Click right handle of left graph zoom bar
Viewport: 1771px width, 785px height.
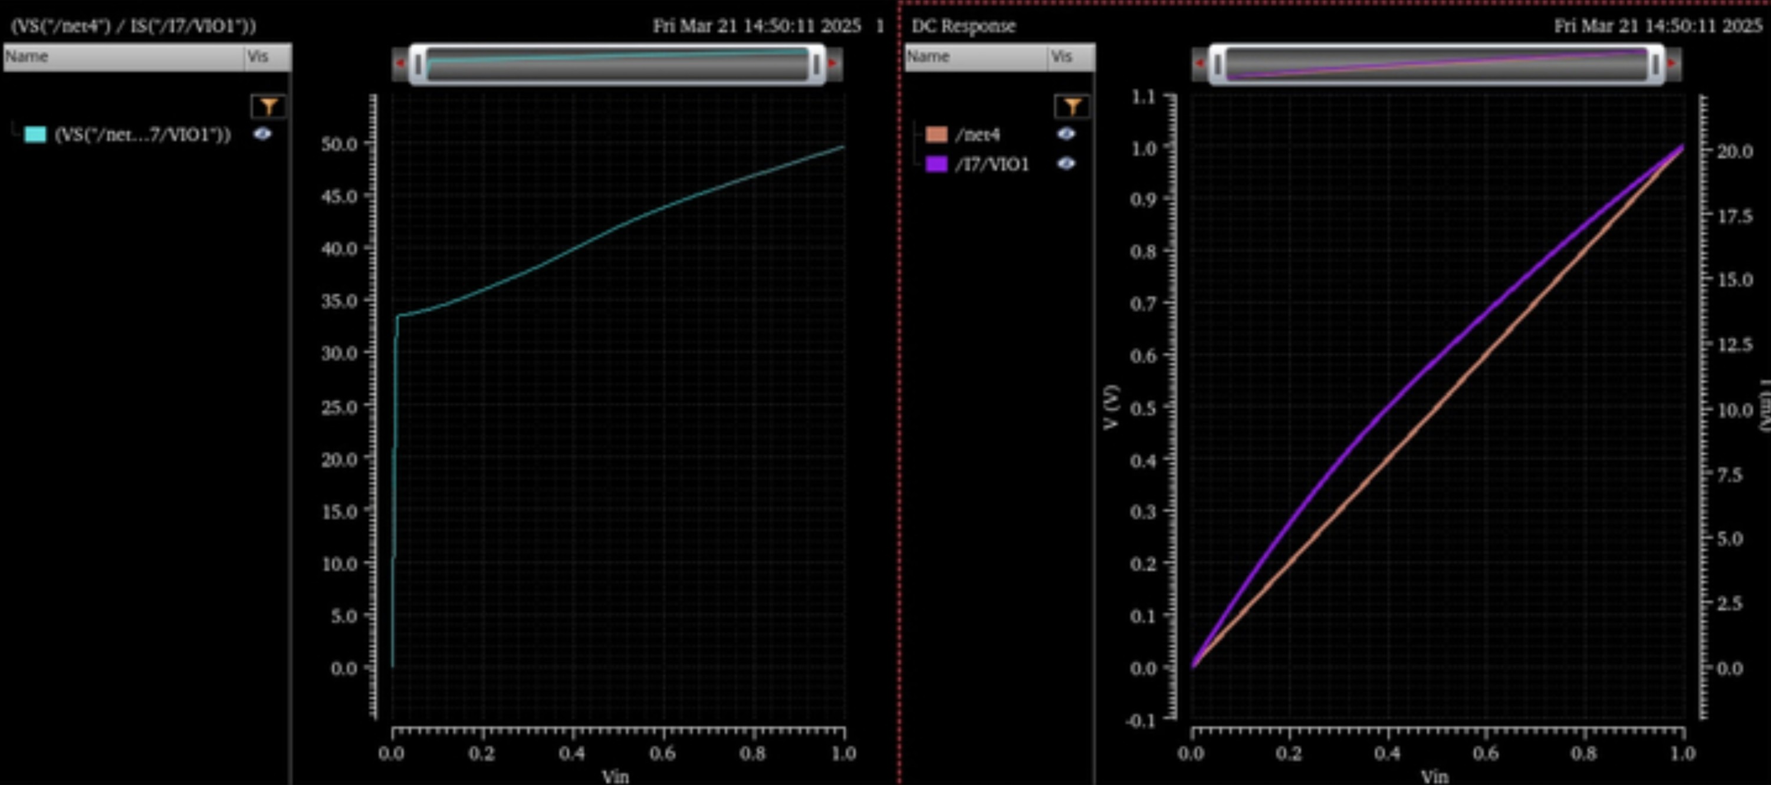pos(816,65)
